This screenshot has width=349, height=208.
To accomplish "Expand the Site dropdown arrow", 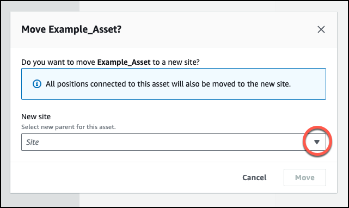I will coord(317,142).
